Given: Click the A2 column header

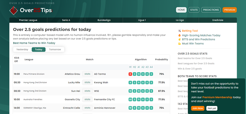Looking at the screenshot, I should coord(143,67).
